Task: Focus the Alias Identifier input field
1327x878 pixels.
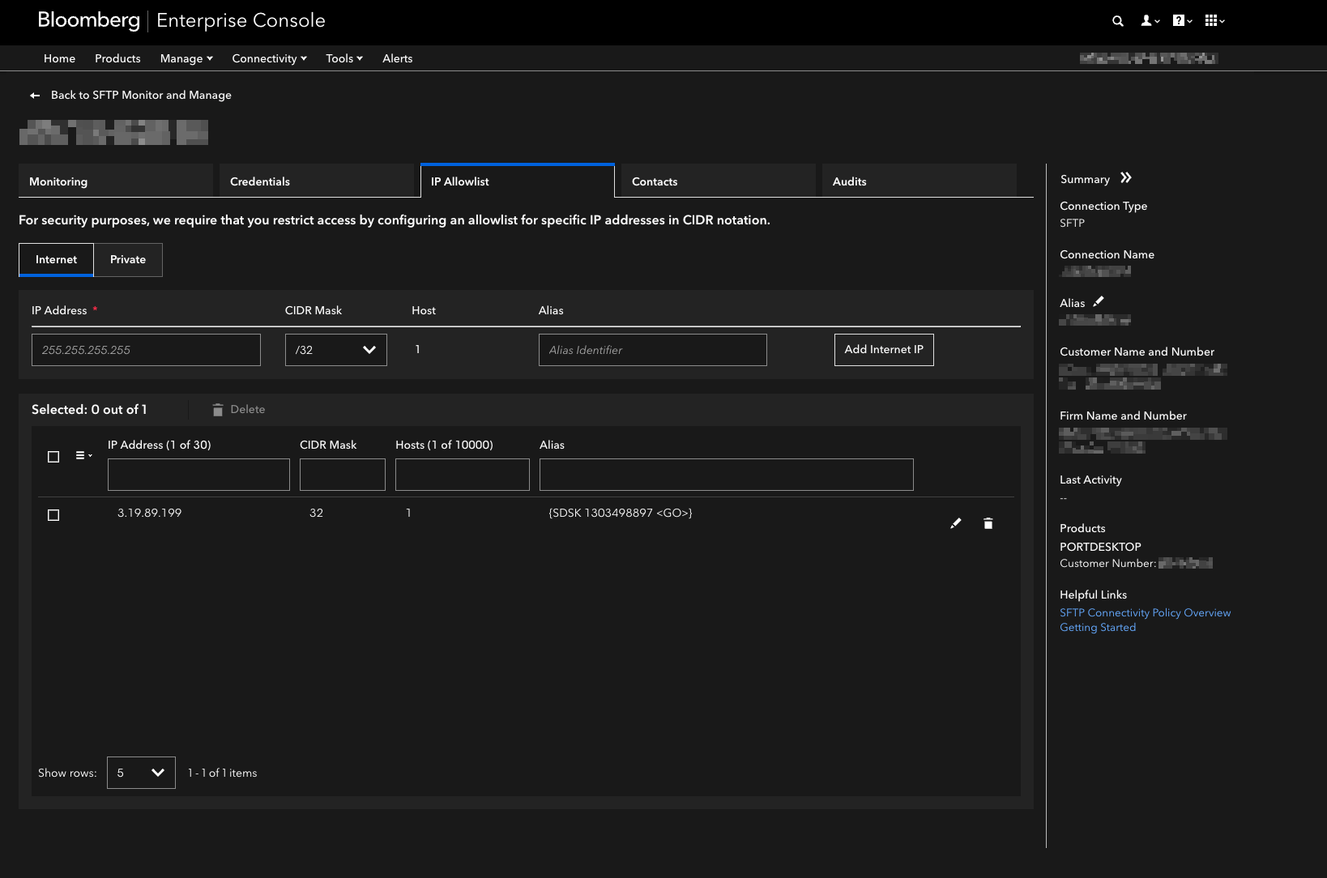Action: coord(653,350)
